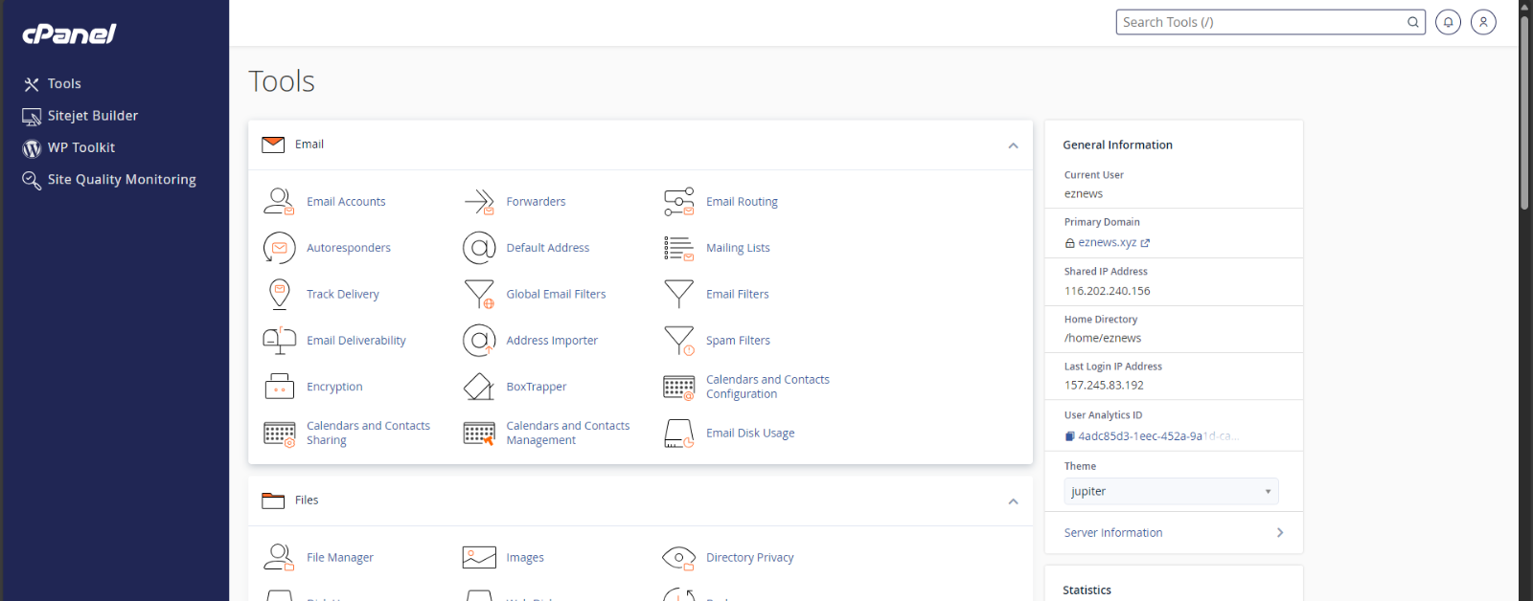Click the Encryption link
The width and height of the screenshot is (1533, 601).
334,388
